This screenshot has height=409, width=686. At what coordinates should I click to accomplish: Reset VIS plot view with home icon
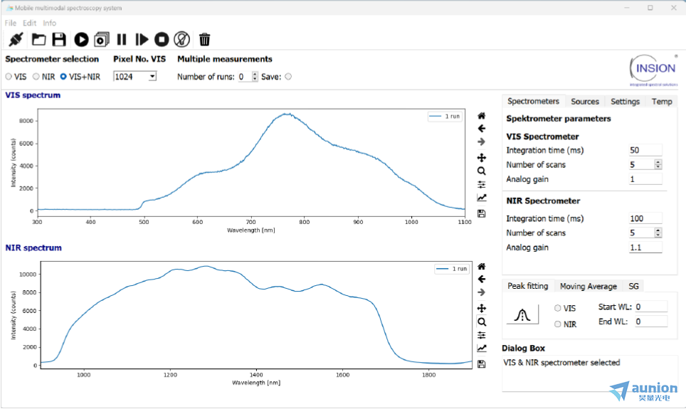pos(482,115)
